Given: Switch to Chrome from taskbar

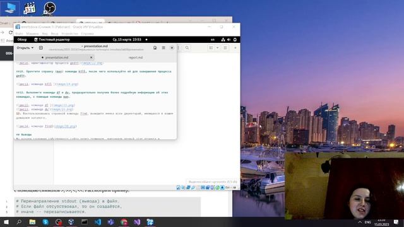Looking at the screenshot, I should [x=124, y=222].
